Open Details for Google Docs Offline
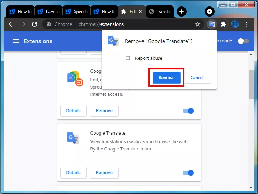This screenshot has width=258, height=194. pyautogui.click(x=74, y=111)
